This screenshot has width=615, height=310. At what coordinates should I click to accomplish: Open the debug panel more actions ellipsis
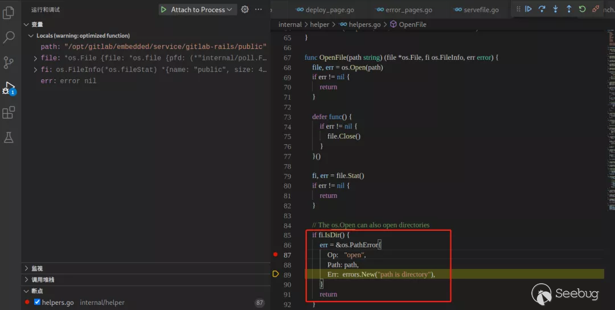259,10
